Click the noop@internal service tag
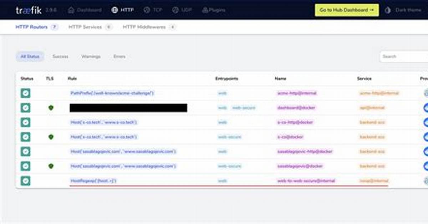428x224 pixels. (374, 181)
